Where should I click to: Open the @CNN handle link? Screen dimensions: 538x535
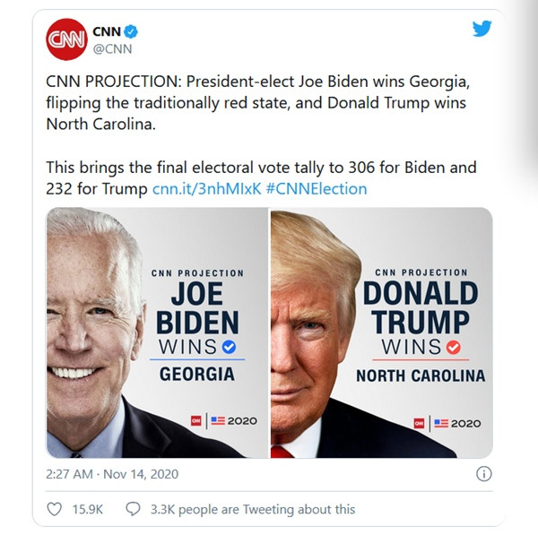pos(113,48)
